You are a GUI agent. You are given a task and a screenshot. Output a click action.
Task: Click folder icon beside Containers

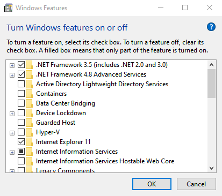[30, 94]
